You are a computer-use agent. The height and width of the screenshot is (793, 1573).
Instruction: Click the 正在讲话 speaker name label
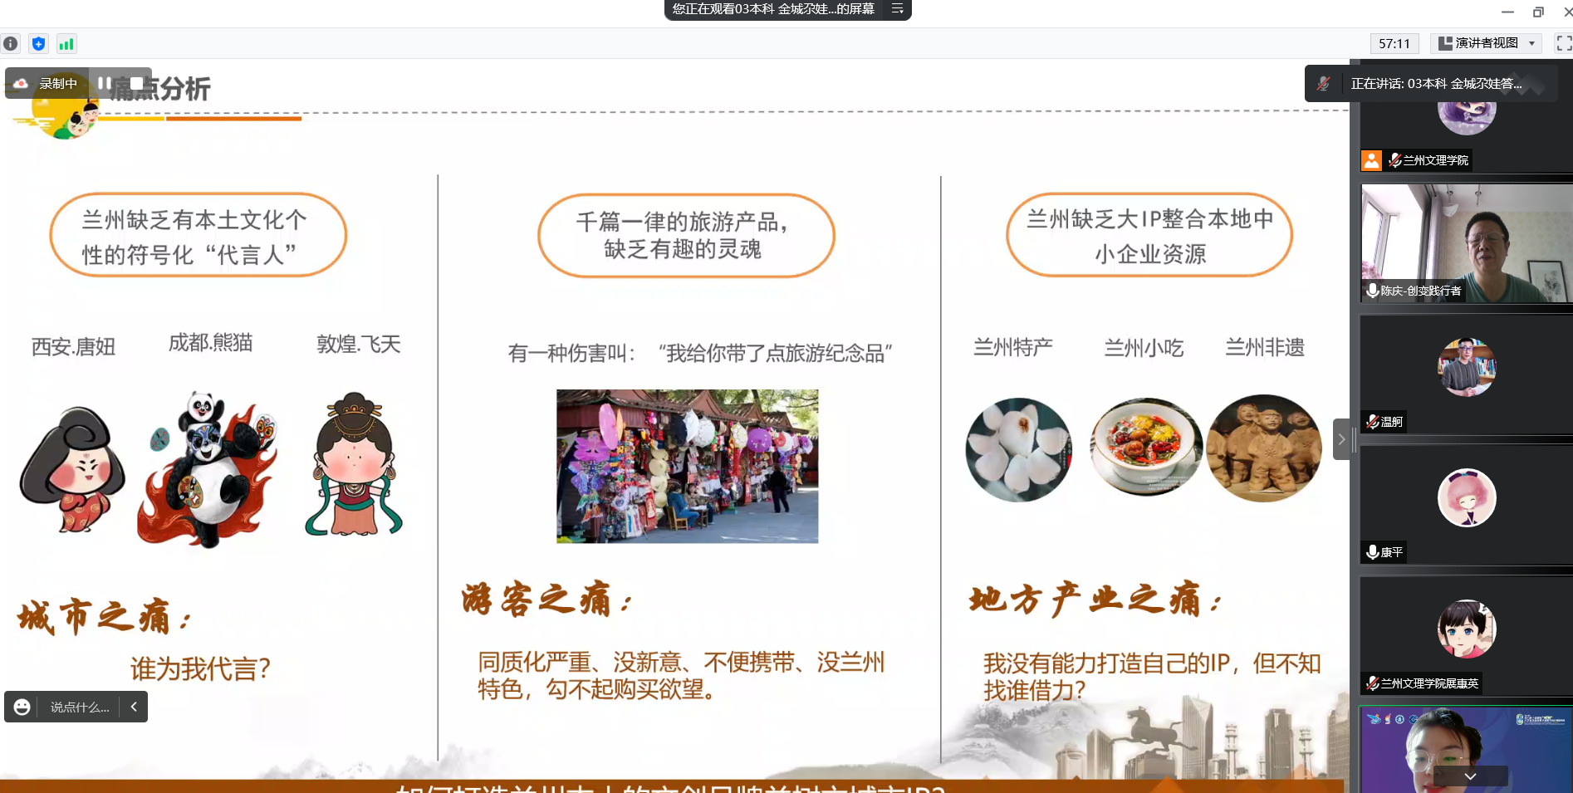[1436, 84]
